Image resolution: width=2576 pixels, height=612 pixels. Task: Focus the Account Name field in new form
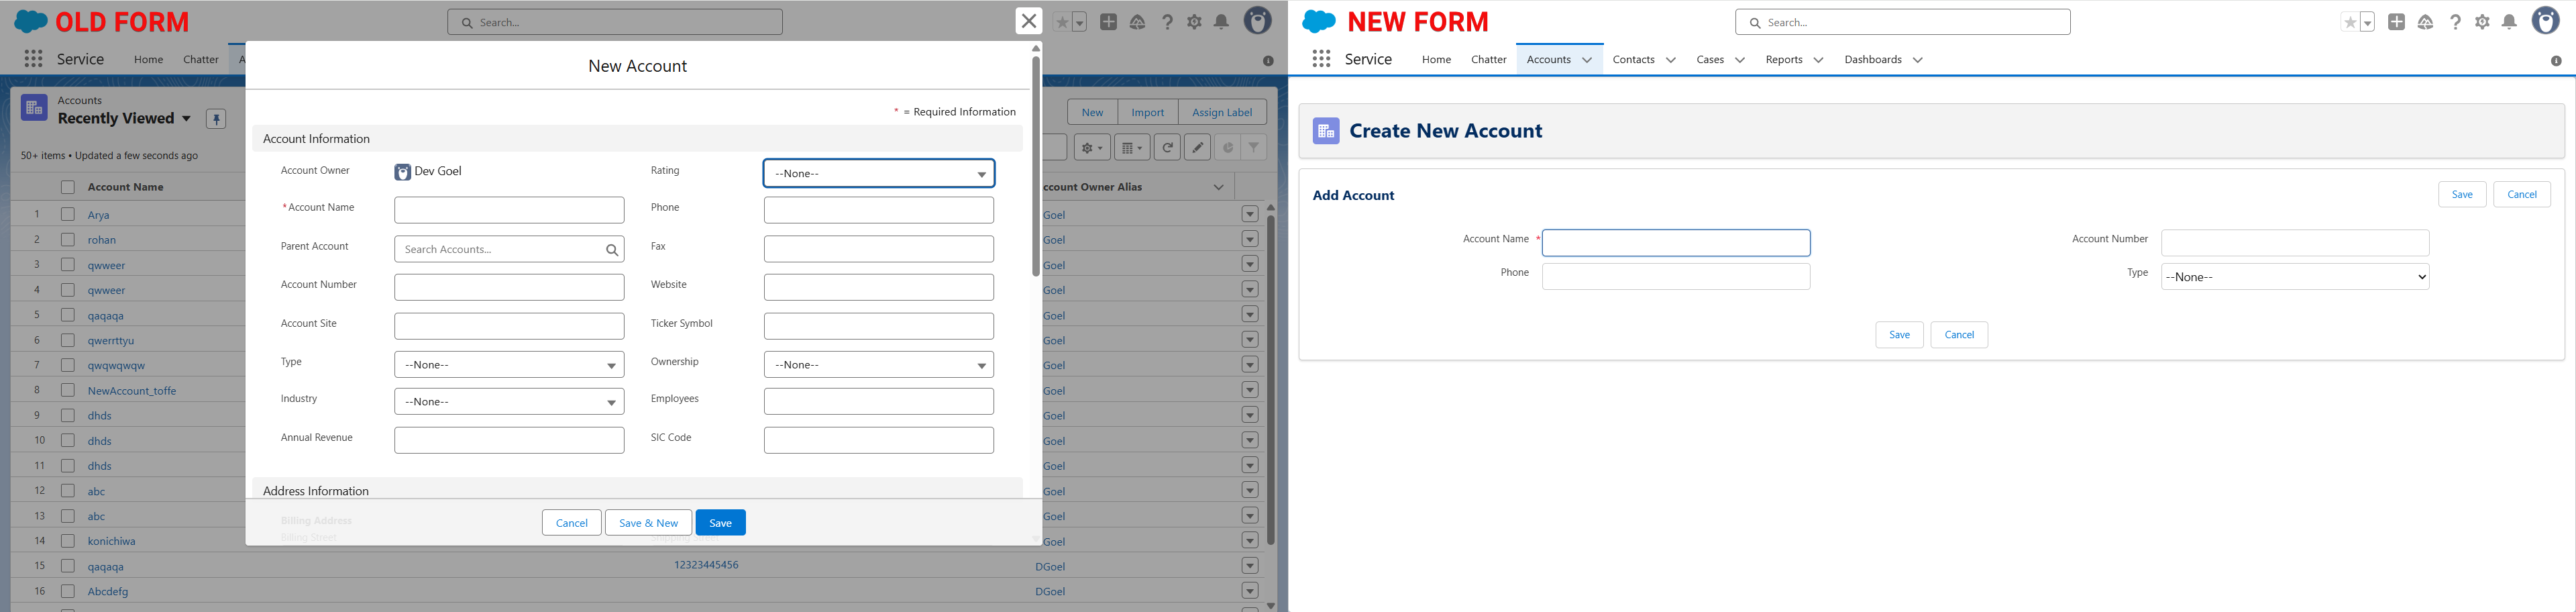coord(1676,243)
